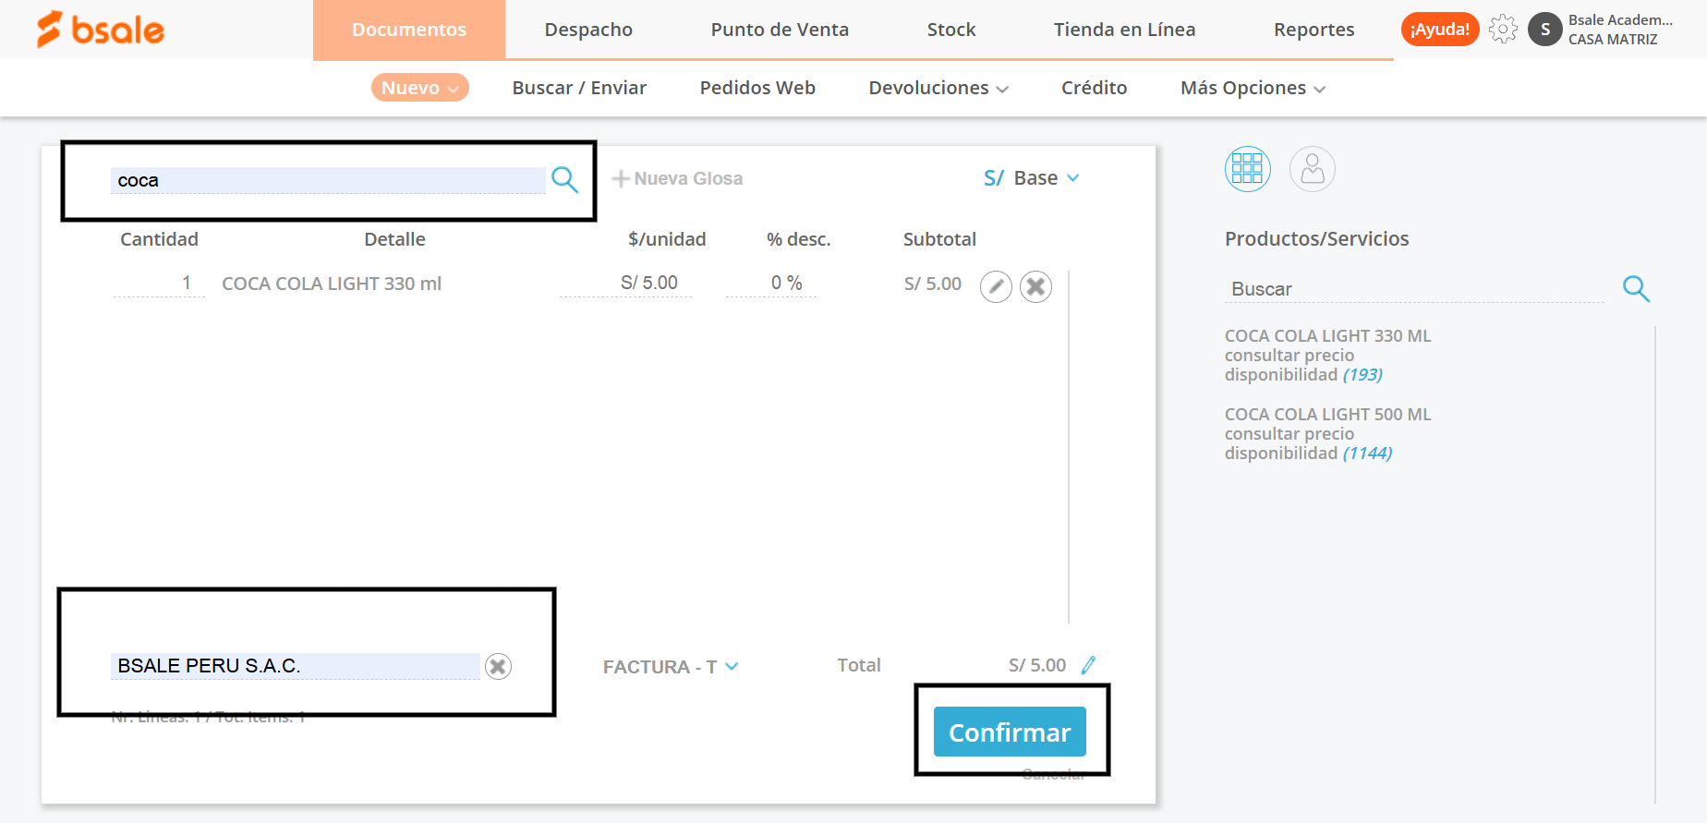
Task: Click the bsale logo
Action: pos(100,30)
